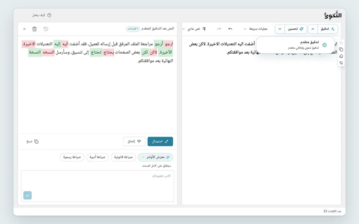Open the كيف يعمل help link
The image size is (359, 224).
(42, 15)
